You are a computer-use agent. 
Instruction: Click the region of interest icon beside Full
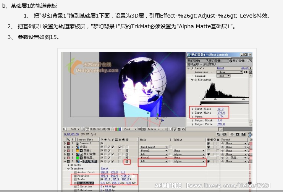pos(139,129)
